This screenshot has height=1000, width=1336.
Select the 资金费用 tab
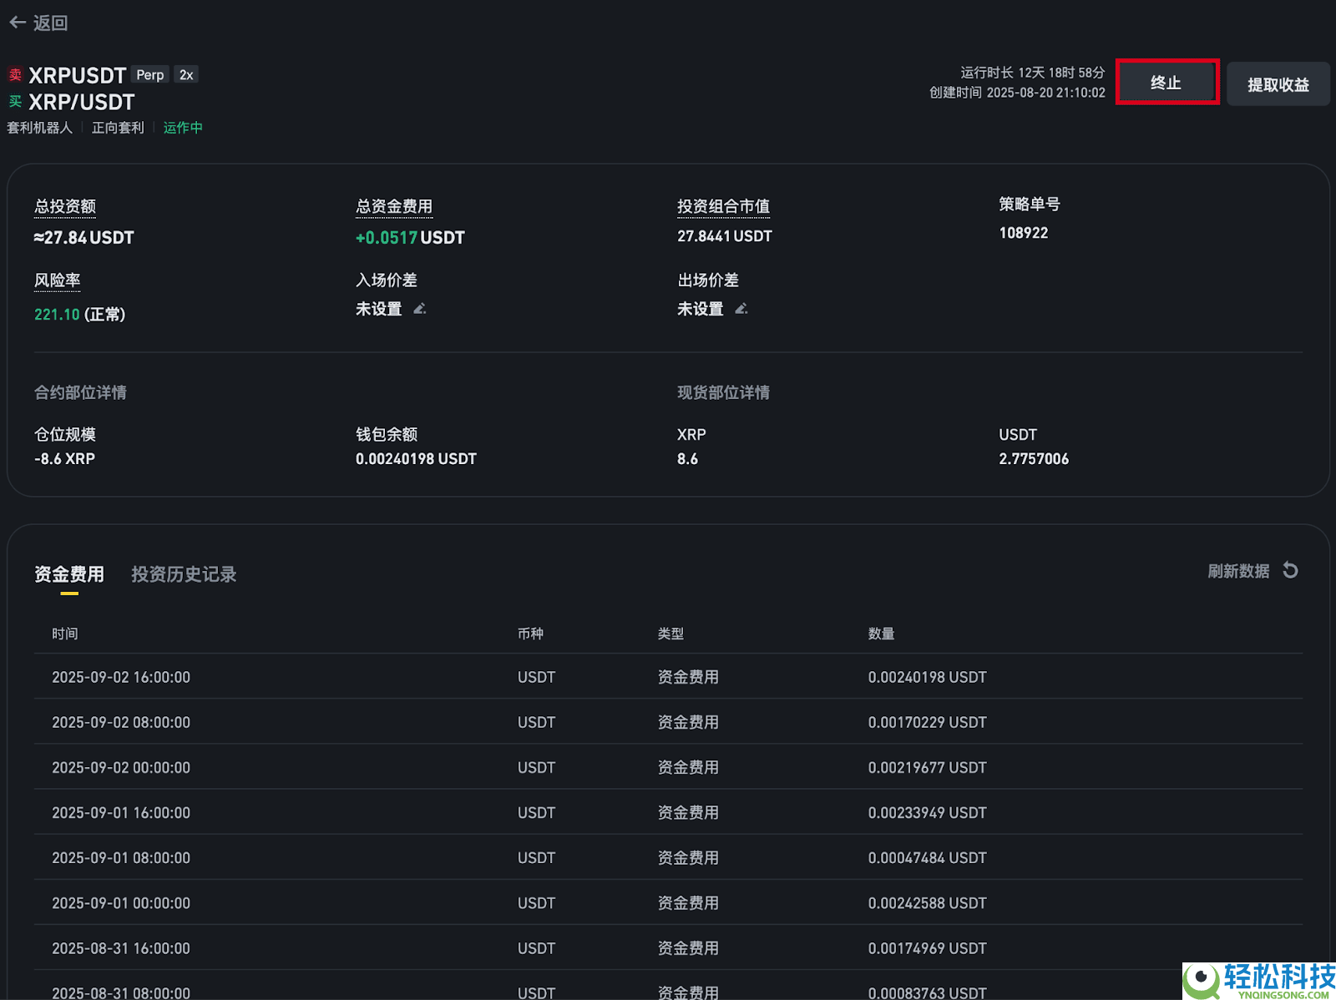coord(70,573)
